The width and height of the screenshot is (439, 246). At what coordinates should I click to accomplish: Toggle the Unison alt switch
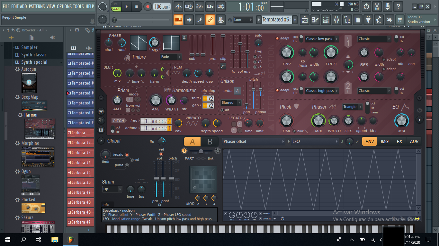pos(222,110)
